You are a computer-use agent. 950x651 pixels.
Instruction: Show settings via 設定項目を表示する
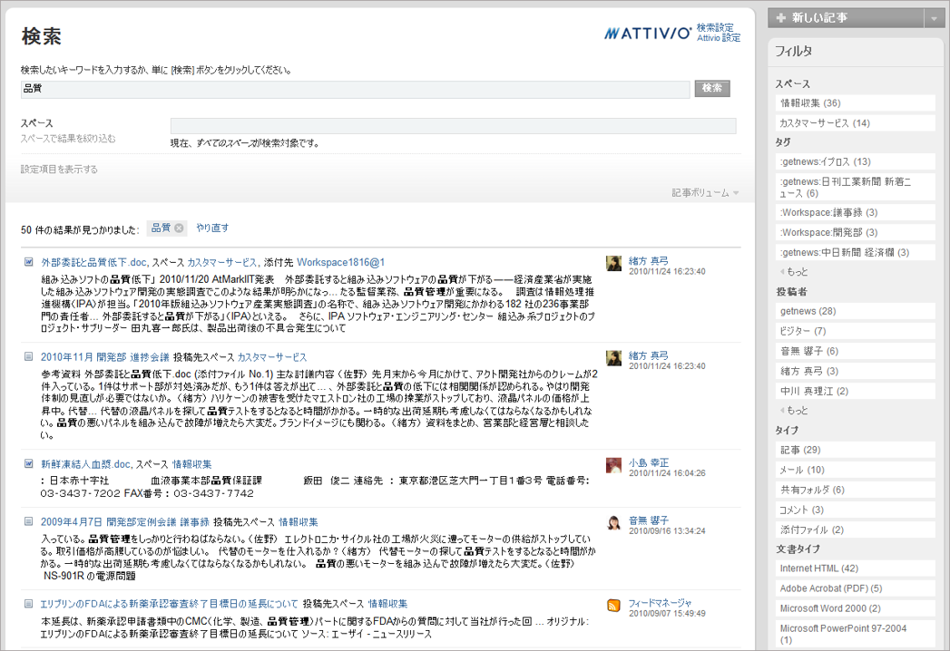pyautogui.click(x=59, y=170)
